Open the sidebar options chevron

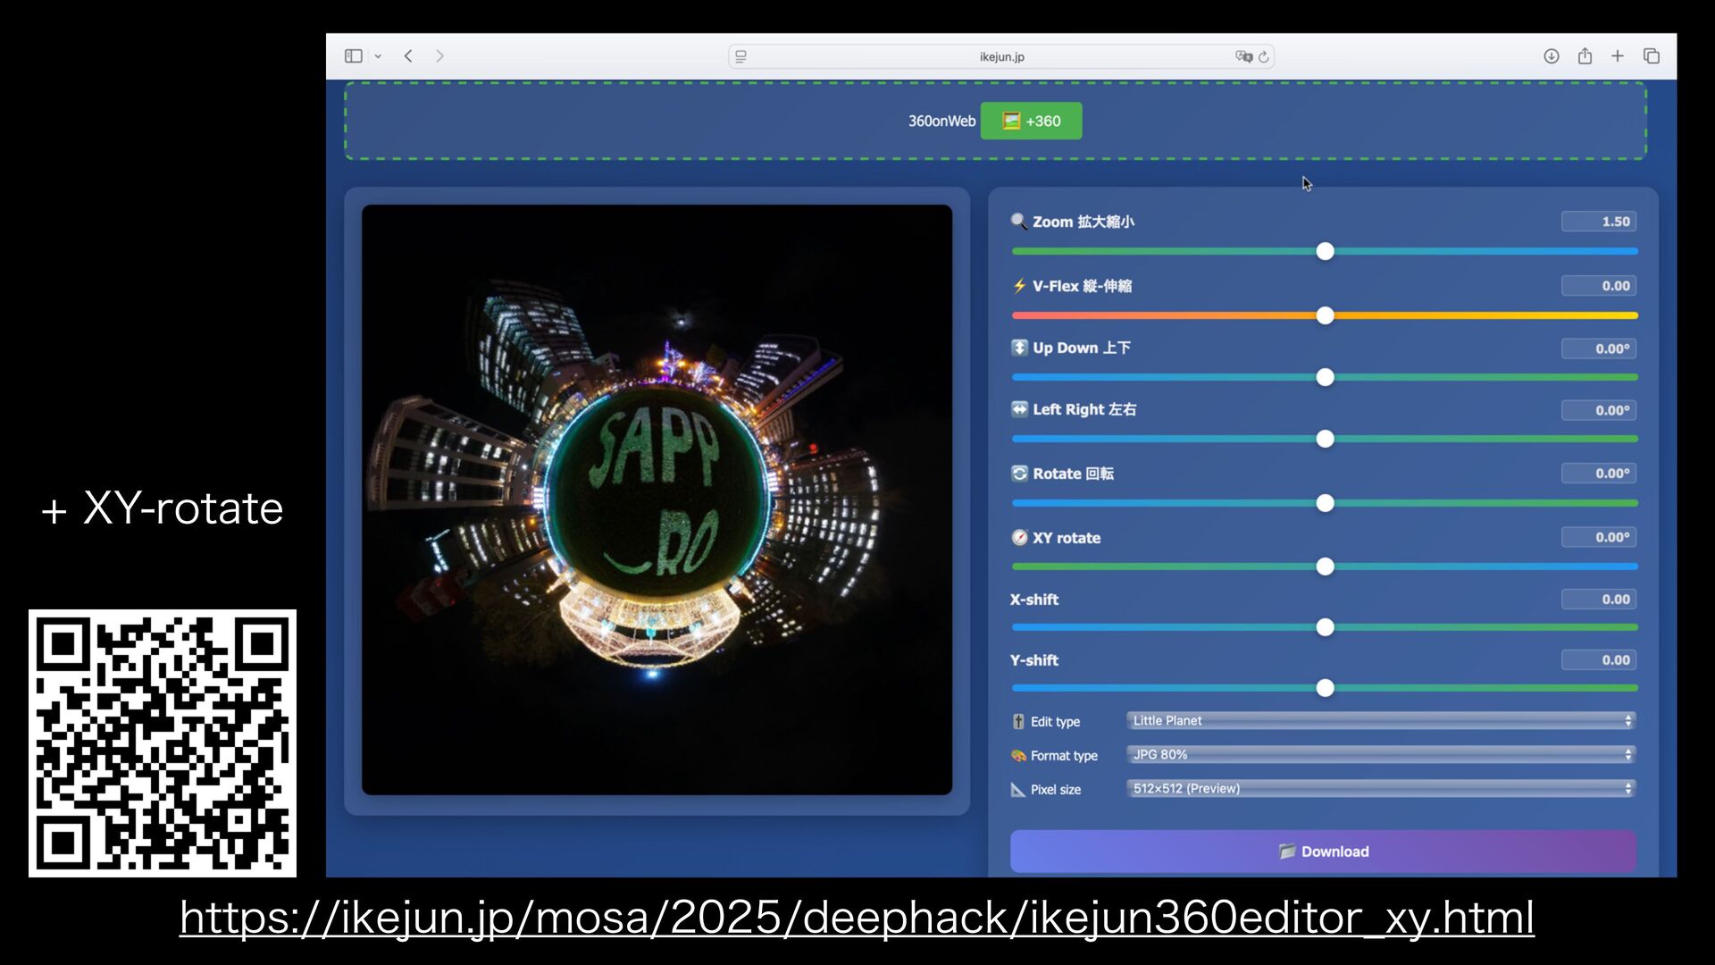[x=378, y=56]
